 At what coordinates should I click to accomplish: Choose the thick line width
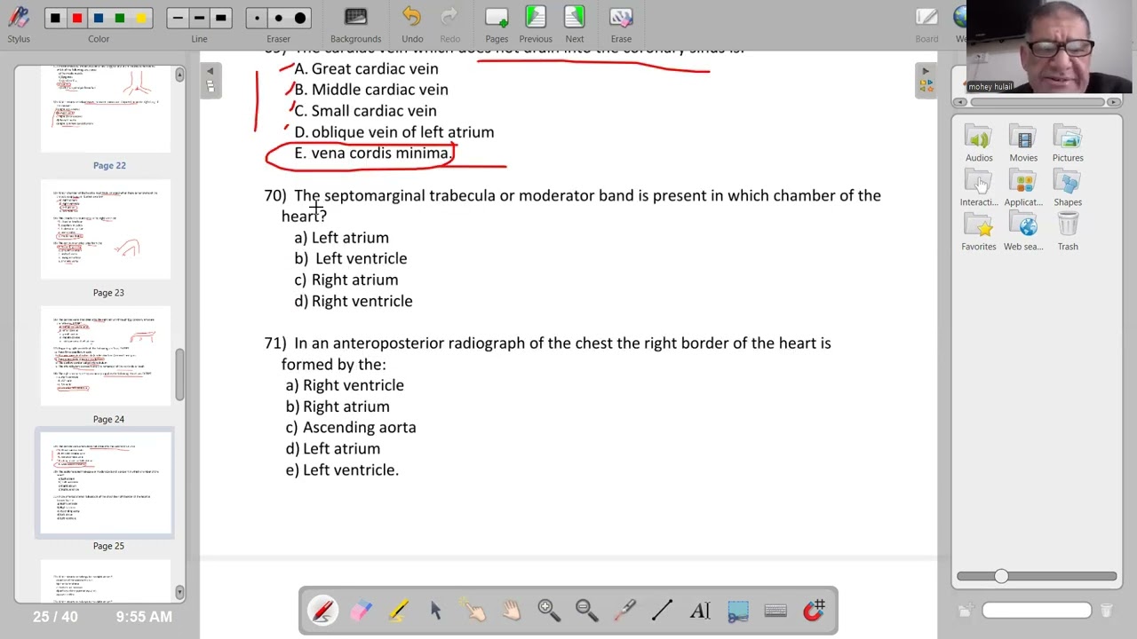tap(220, 18)
